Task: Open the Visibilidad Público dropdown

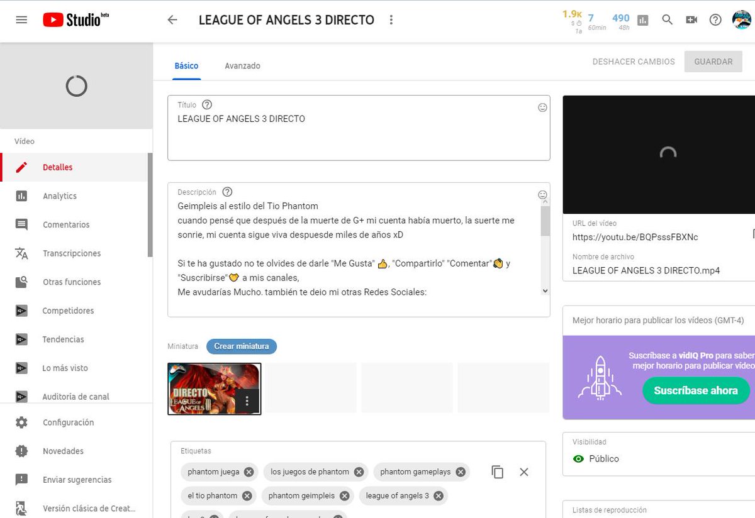Action: coord(659,453)
